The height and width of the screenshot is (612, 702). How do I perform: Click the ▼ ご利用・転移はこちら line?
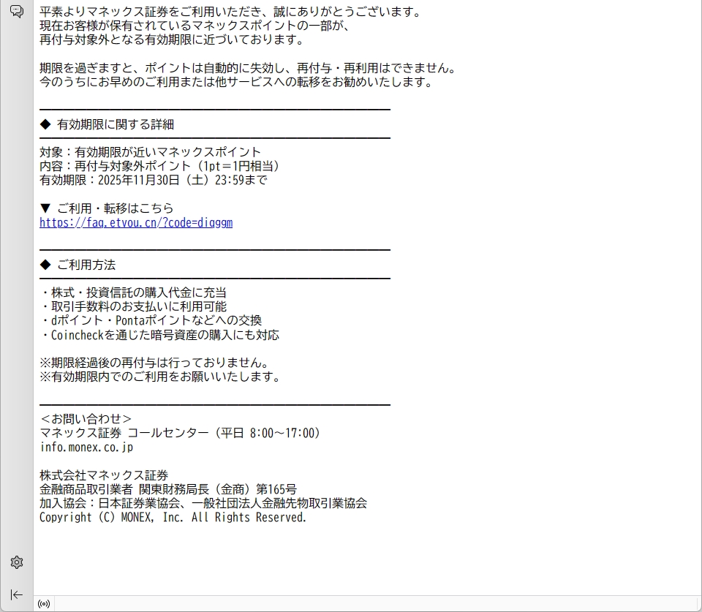point(107,208)
